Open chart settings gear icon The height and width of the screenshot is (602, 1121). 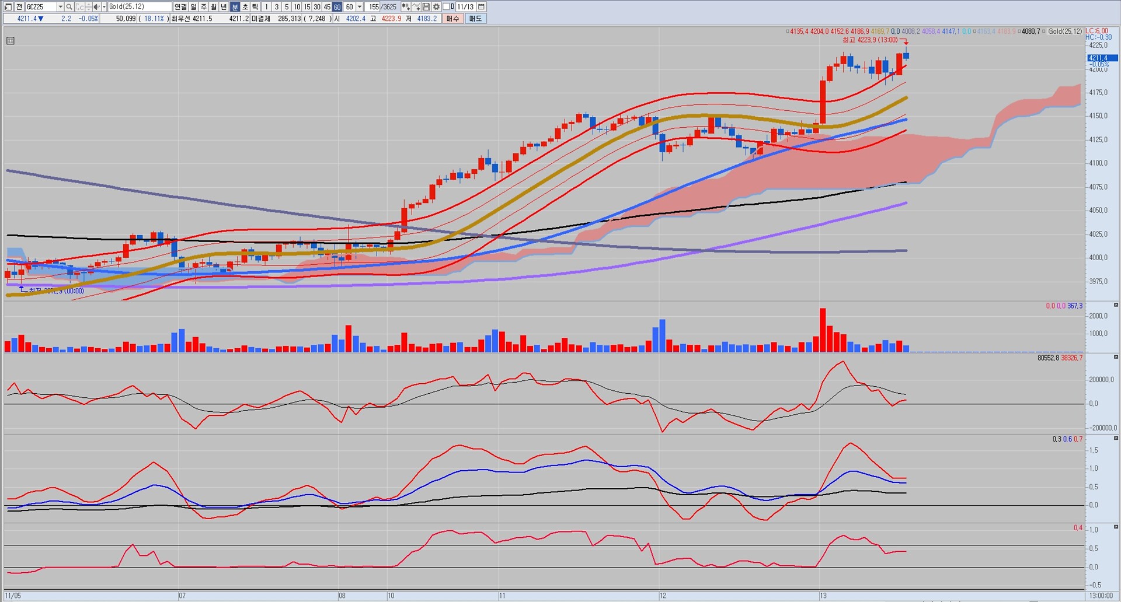coord(436,7)
